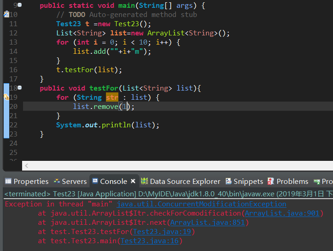Click 'Exception in thread "main"' console text

[x=58, y=204]
